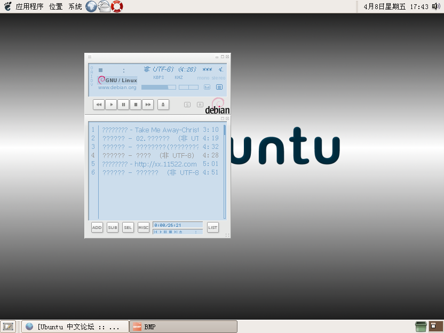Click the playlist mini next-track control

coord(176,232)
